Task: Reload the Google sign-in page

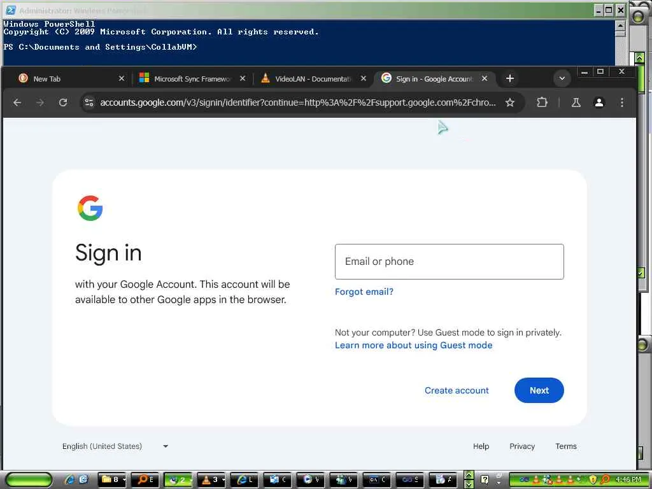Action: click(x=63, y=103)
